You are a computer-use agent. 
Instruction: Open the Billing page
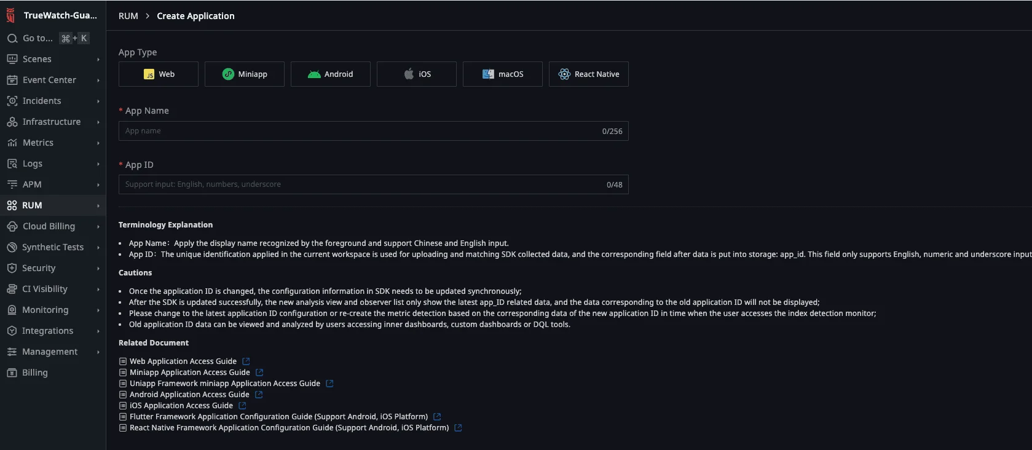pyautogui.click(x=34, y=373)
